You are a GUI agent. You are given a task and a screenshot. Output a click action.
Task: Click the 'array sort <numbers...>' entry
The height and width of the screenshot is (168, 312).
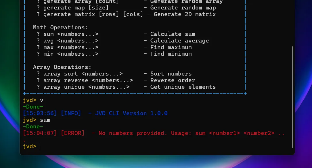tap(83, 74)
